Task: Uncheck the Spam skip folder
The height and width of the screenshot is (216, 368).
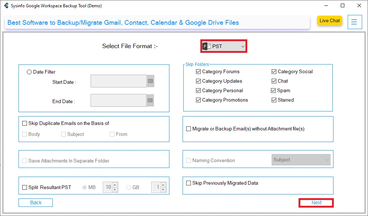Action: [273, 90]
